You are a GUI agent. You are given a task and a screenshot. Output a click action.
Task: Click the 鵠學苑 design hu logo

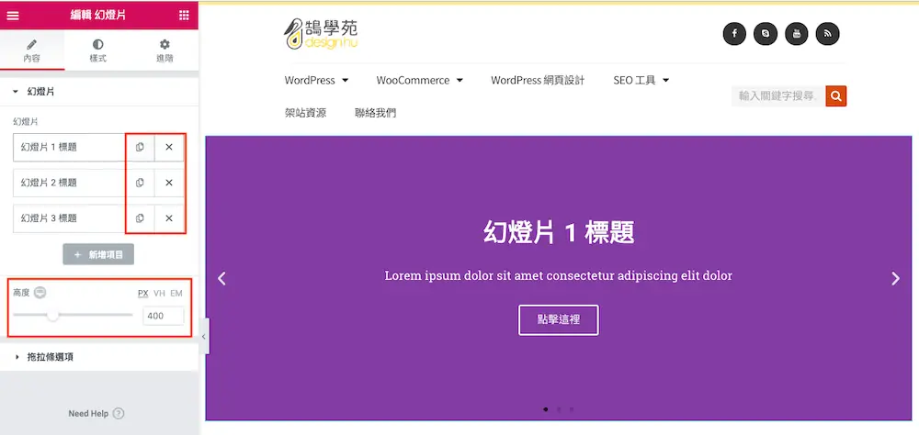[x=321, y=34]
